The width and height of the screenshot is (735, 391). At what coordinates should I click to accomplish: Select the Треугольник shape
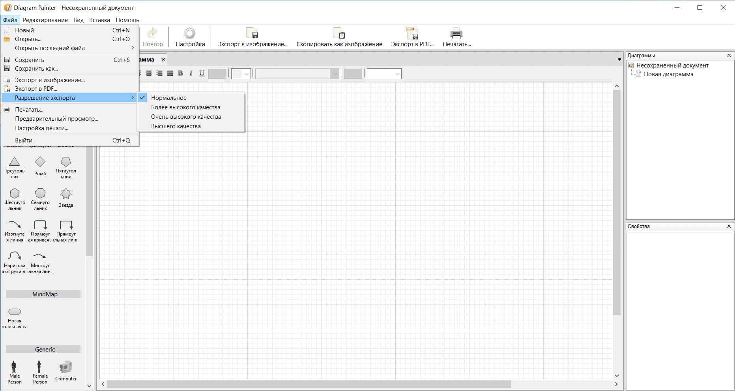click(15, 167)
